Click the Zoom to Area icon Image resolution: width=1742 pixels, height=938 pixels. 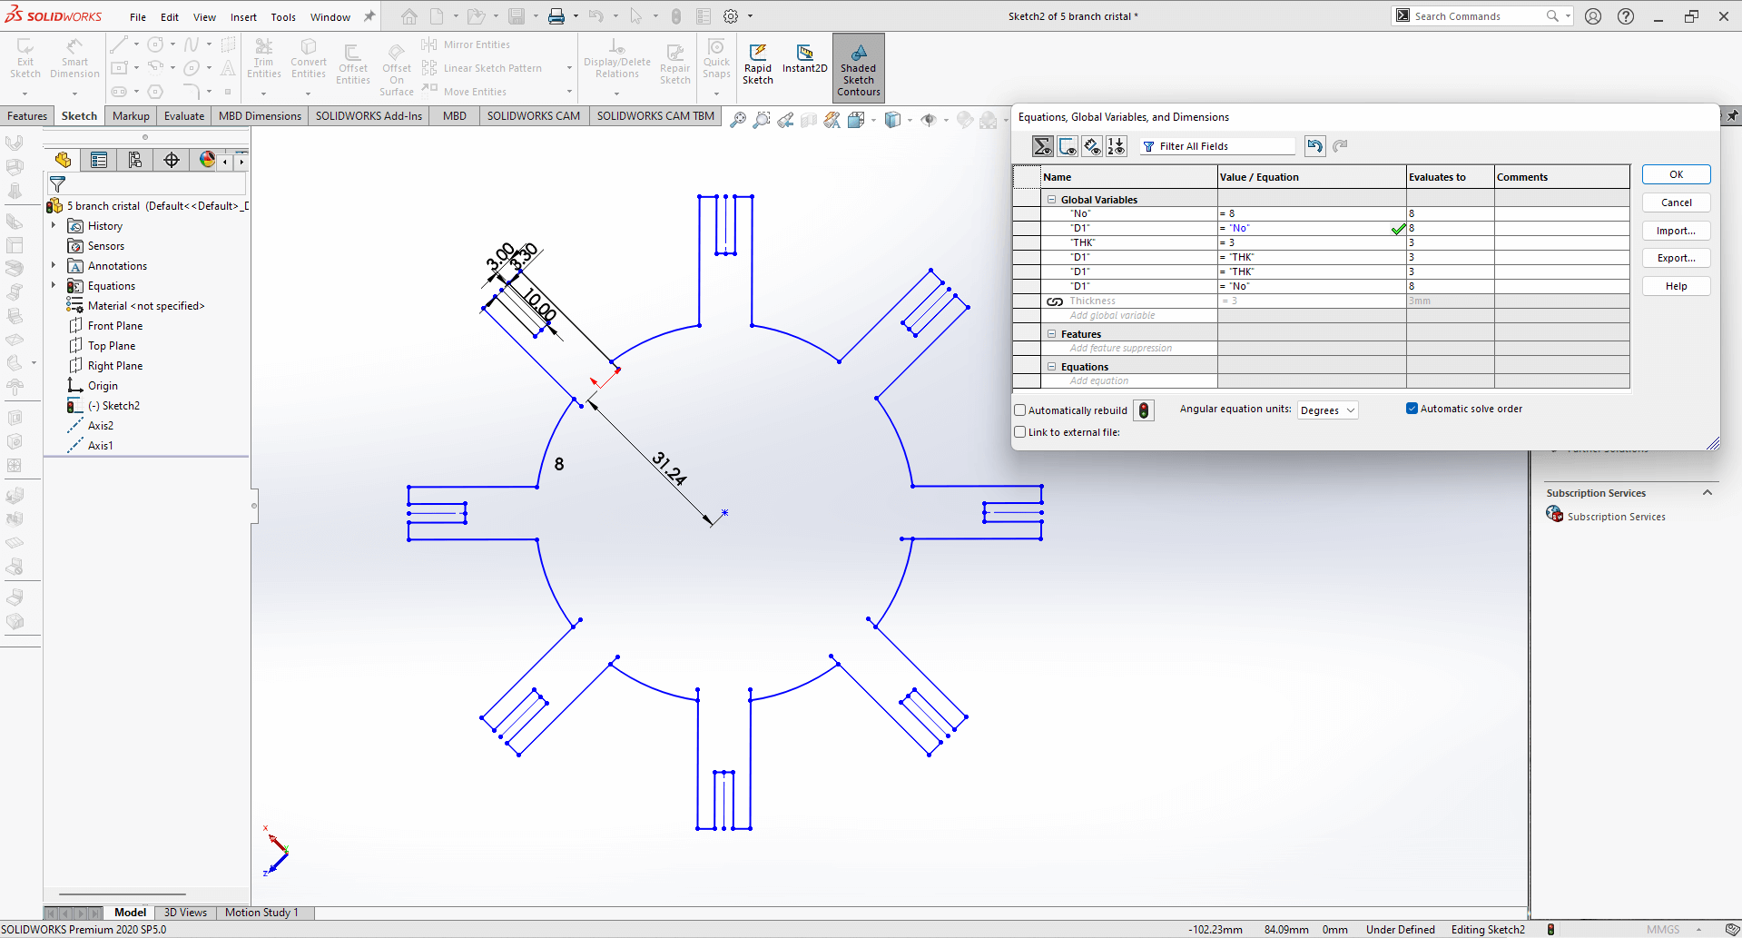point(762,120)
